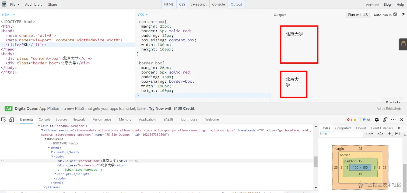Toggle the Console panel button
Viewport: 407px width, 193px height.
(x=219, y=4)
